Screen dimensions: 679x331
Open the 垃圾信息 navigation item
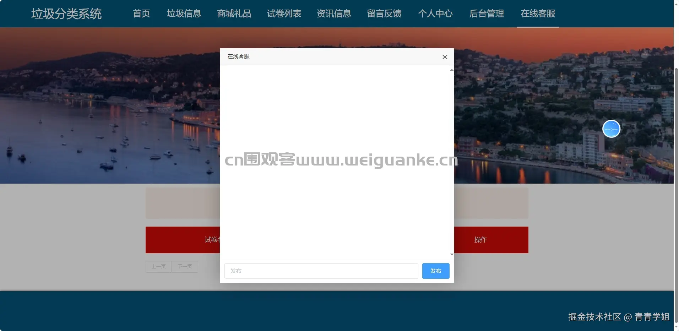184,13
